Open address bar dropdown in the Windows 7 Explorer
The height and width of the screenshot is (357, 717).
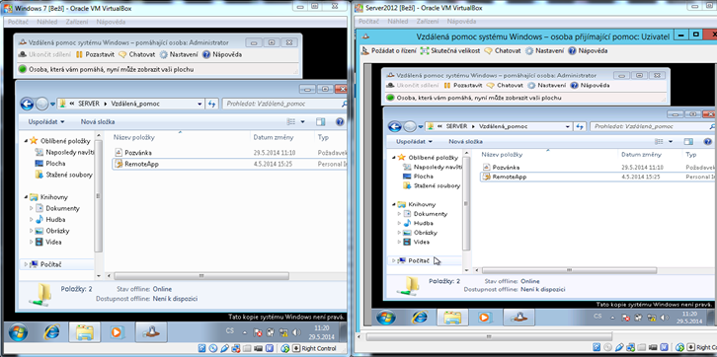pos(199,105)
